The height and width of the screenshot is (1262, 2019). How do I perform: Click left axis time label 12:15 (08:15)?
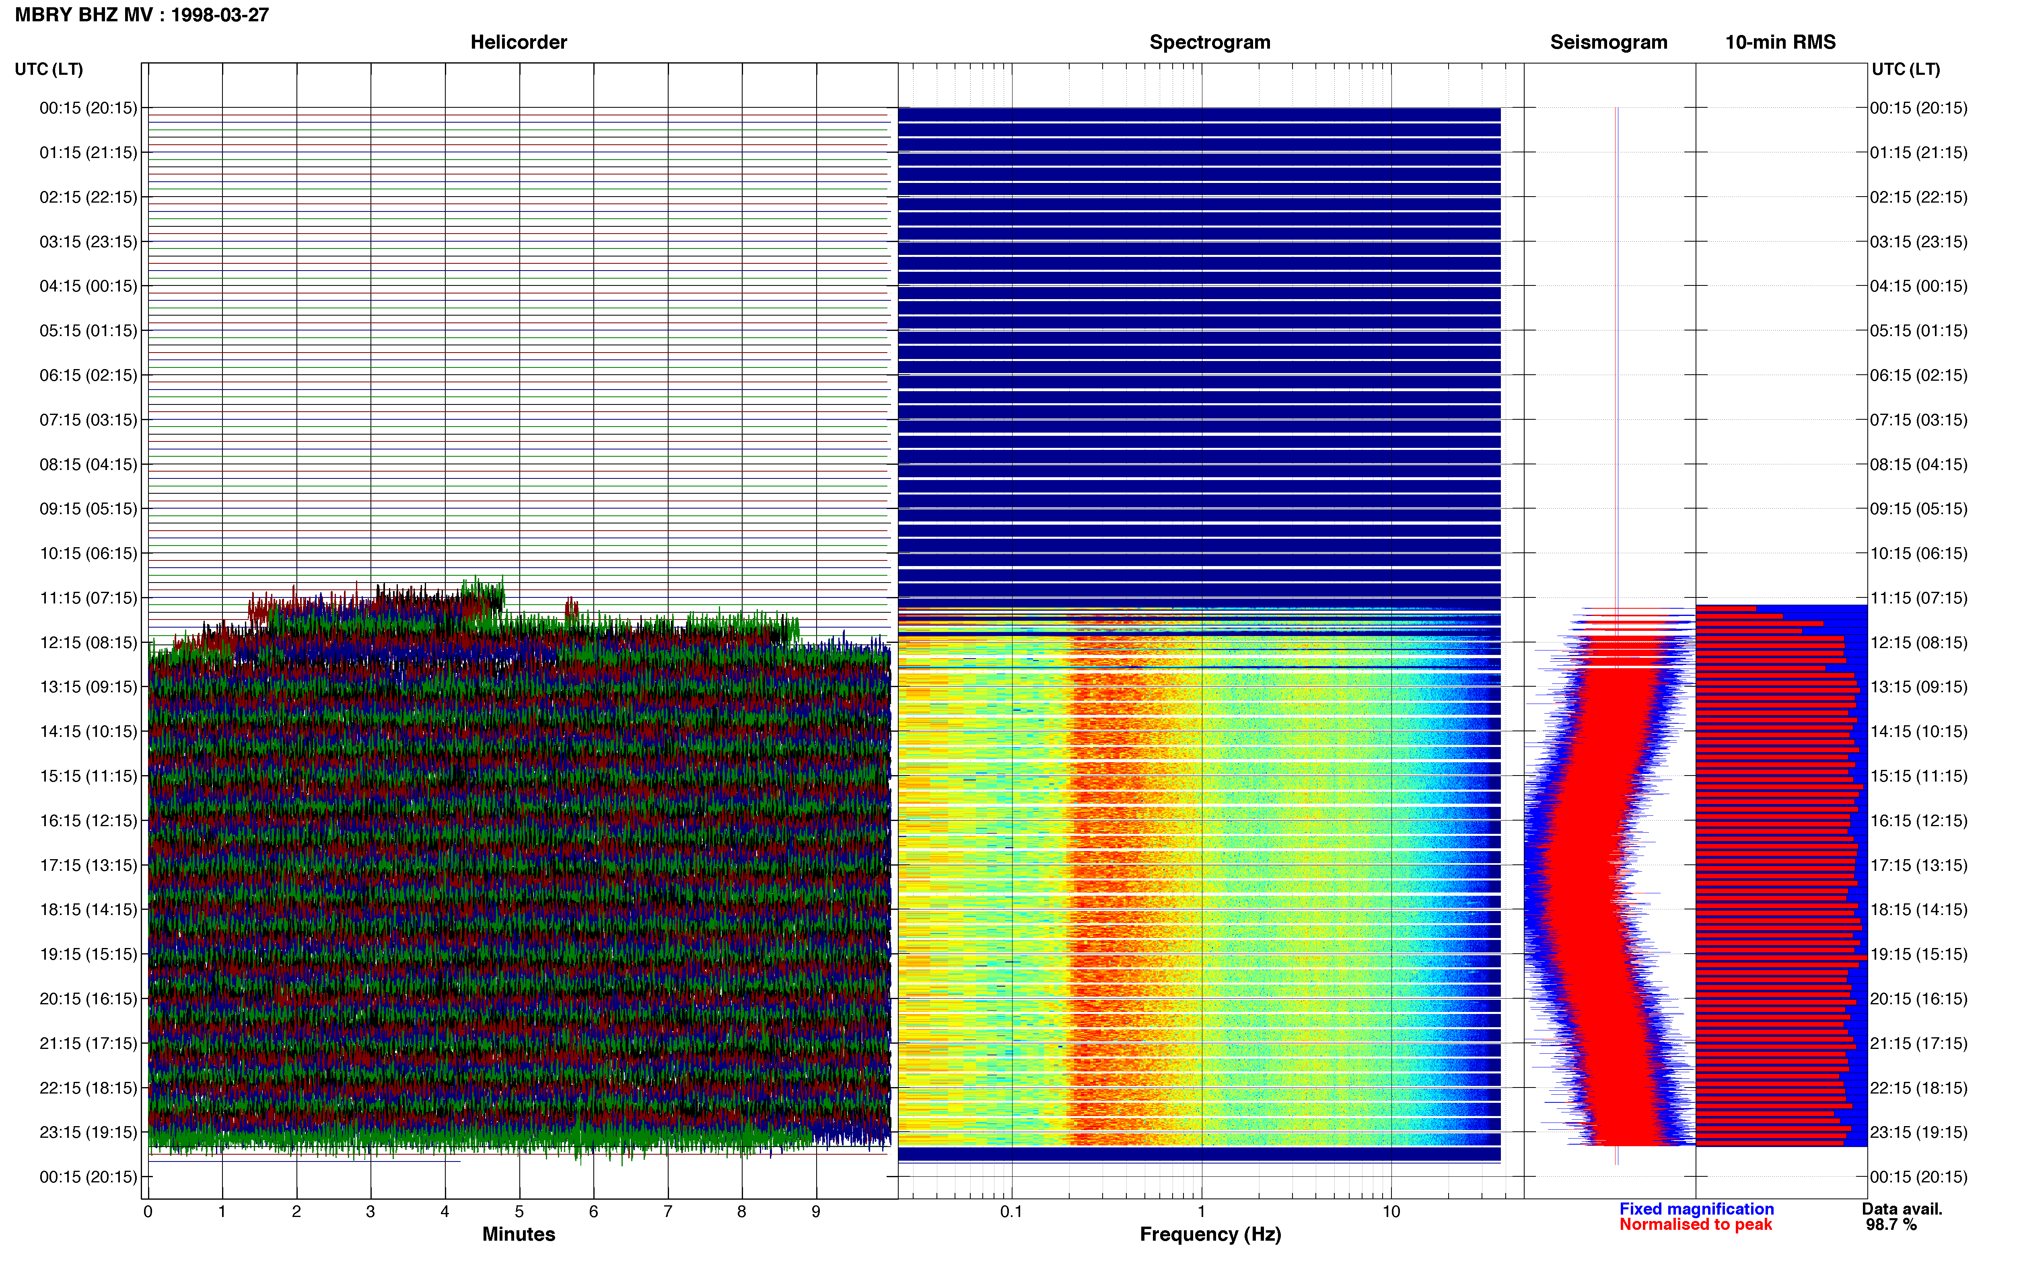pyautogui.click(x=88, y=643)
